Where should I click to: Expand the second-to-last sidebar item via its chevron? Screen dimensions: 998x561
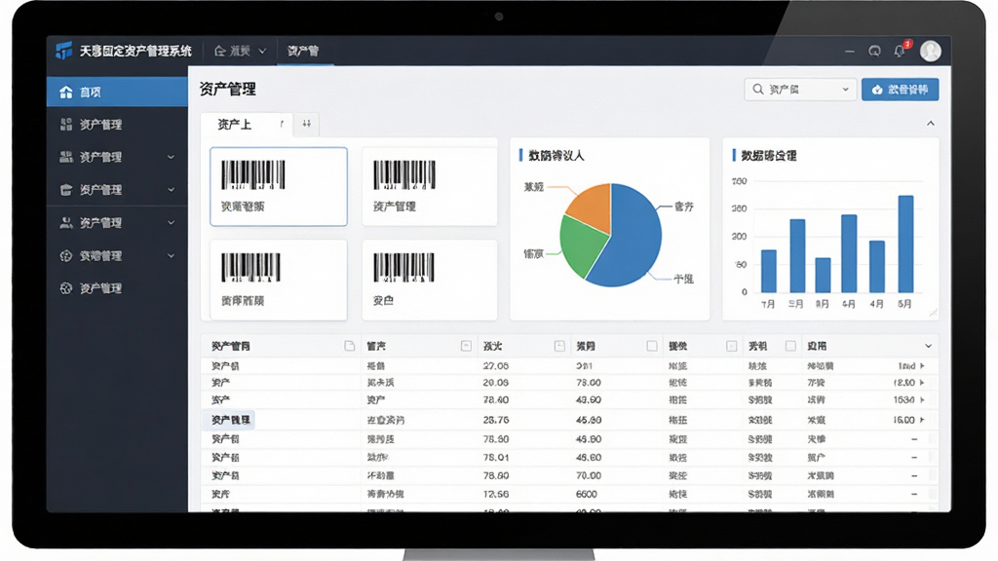171,256
